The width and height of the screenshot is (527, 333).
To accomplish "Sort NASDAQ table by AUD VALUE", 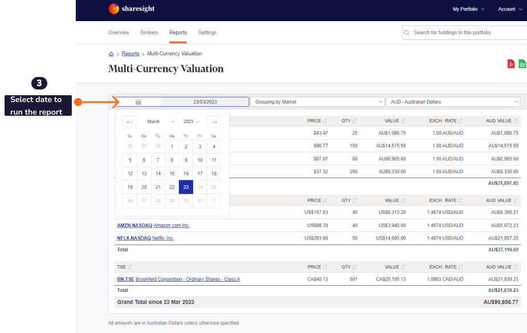I will [515, 201].
